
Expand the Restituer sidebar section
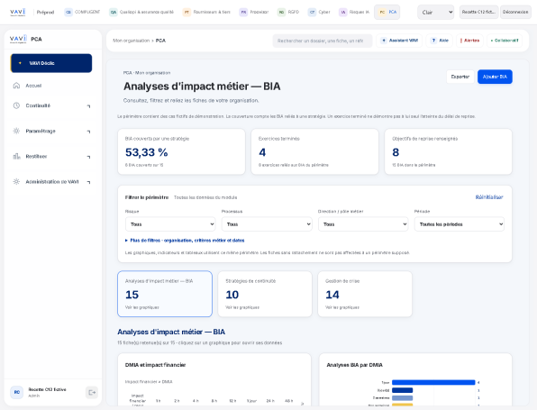point(88,157)
